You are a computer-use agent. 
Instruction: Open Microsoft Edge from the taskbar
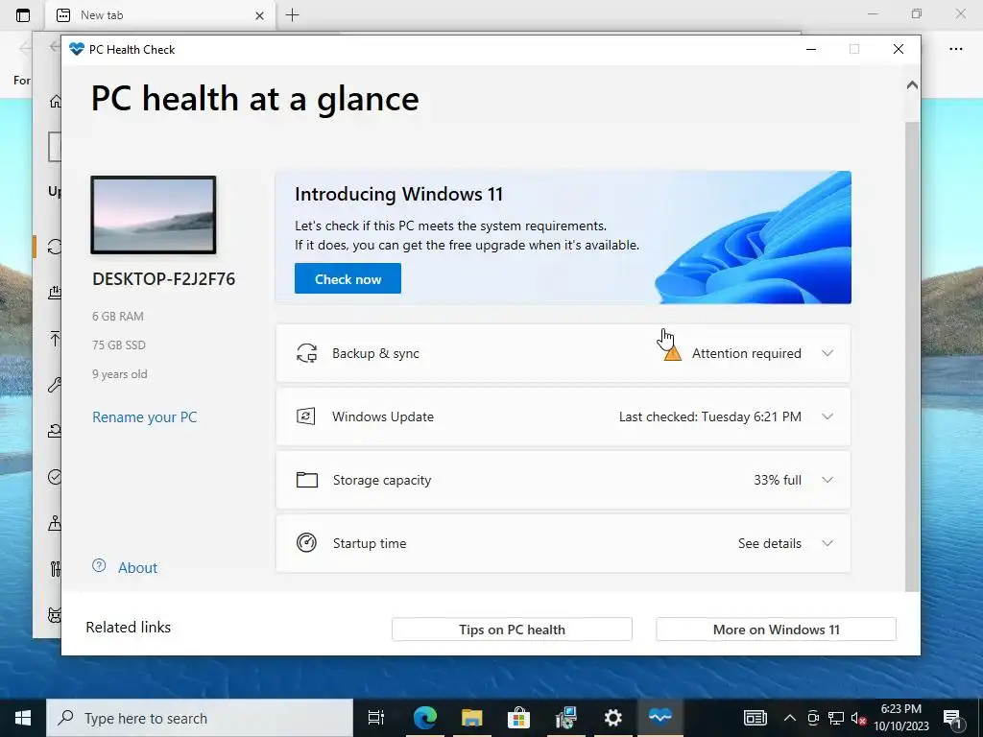(424, 718)
